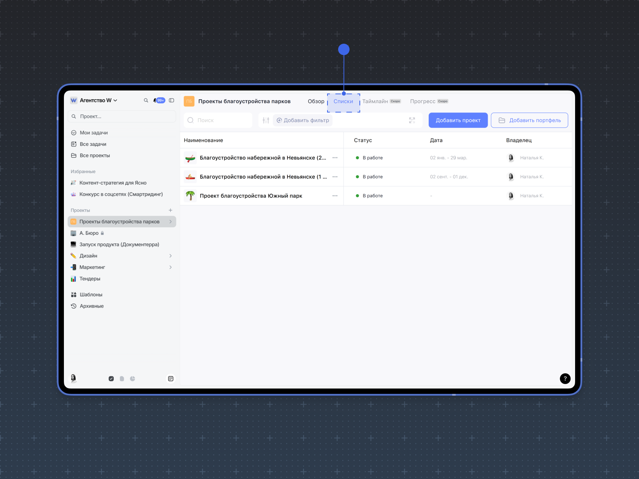Open the grid apps icon in sidebar footer
The width and height of the screenshot is (639, 479).
pos(171,379)
